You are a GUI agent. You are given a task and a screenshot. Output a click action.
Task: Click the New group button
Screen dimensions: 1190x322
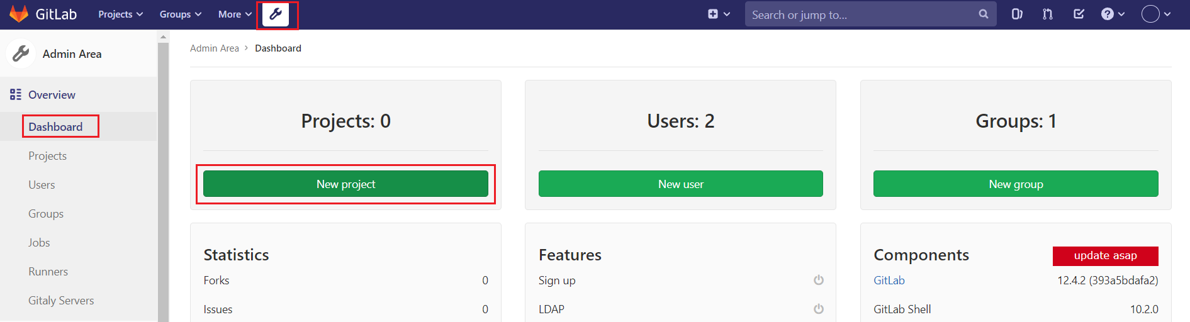tap(1016, 184)
